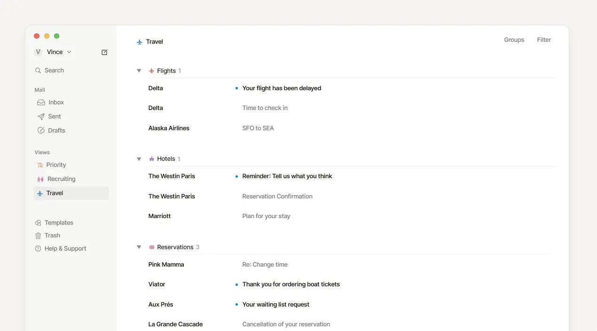Toggle read status on Westin Paris reminder email
Viewport: 597px width, 331px height.
[x=236, y=176]
